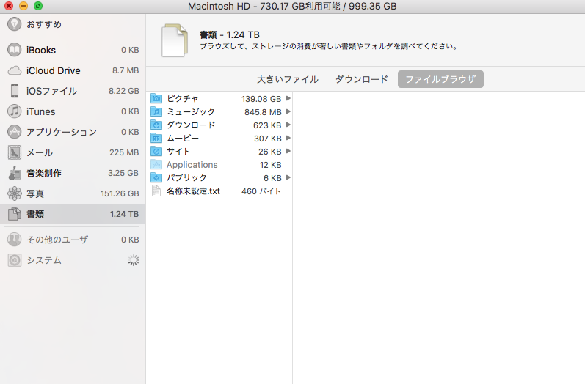Expand the サイト folder arrow
Image resolution: width=585 pixels, height=384 pixels.
288,151
